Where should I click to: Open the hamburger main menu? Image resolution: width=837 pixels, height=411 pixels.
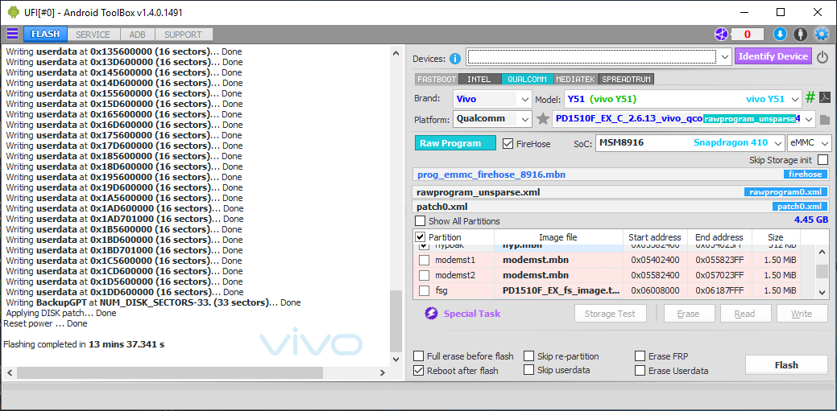click(12, 34)
